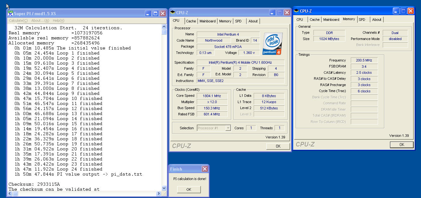Screen dimensions: 421x198
Task: Click the L1 Data value 8 KBytes
Action: (269, 96)
